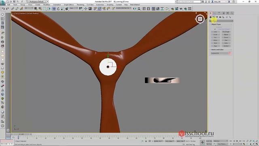The image size is (259, 146).
Task: Open the Graph Editors menu
Action: [69, 5]
